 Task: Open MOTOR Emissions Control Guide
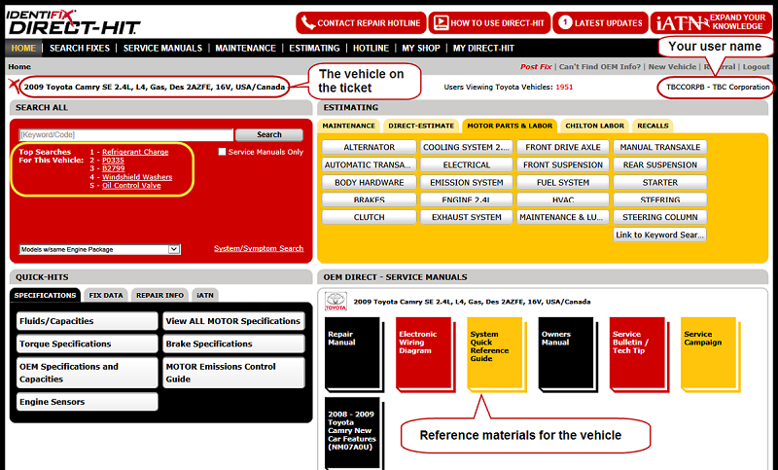(x=233, y=373)
